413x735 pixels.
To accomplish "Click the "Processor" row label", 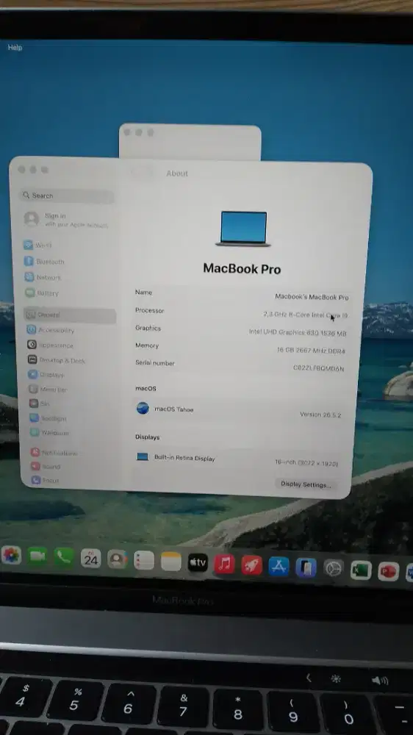I will 149,310.
